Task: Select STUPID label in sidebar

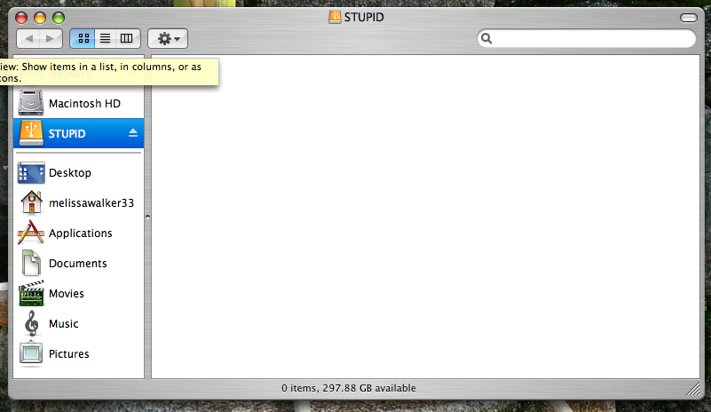Action: point(67,134)
